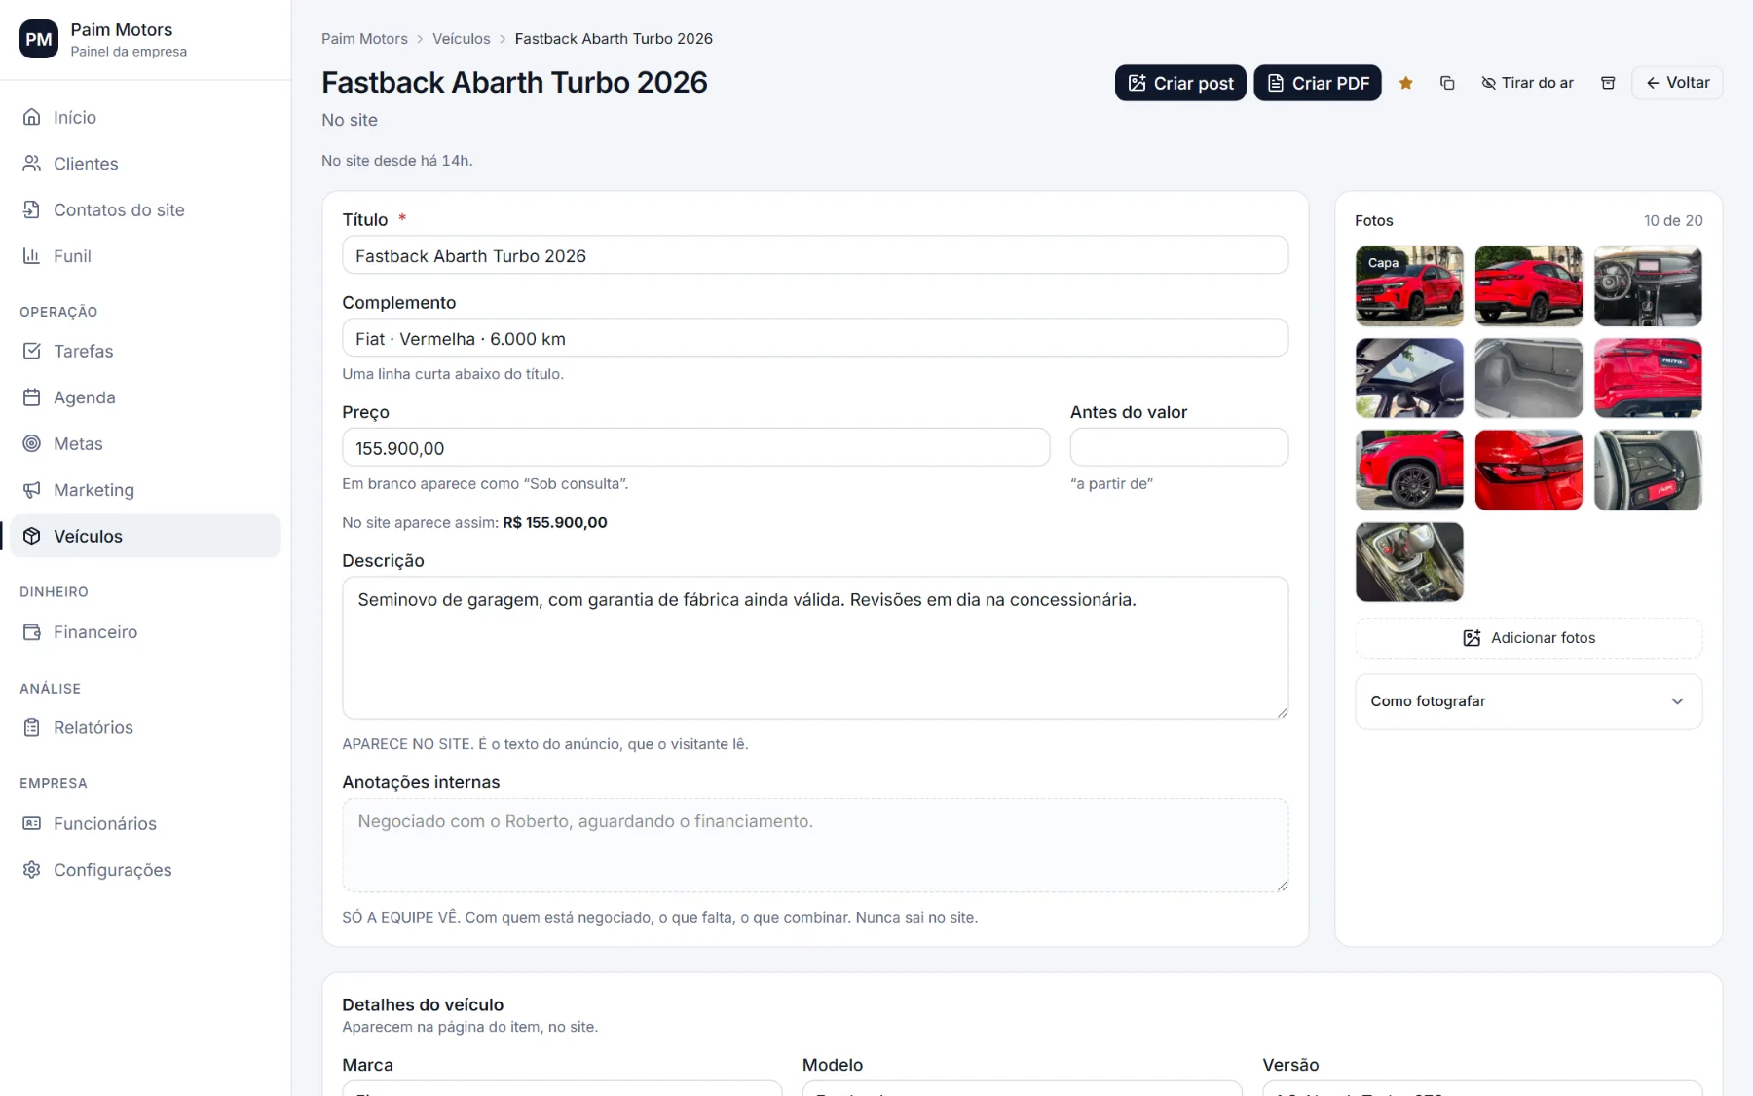Select the wheel close-up photo thumbnail
The image size is (1753, 1096).
click(x=1409, y=470)
